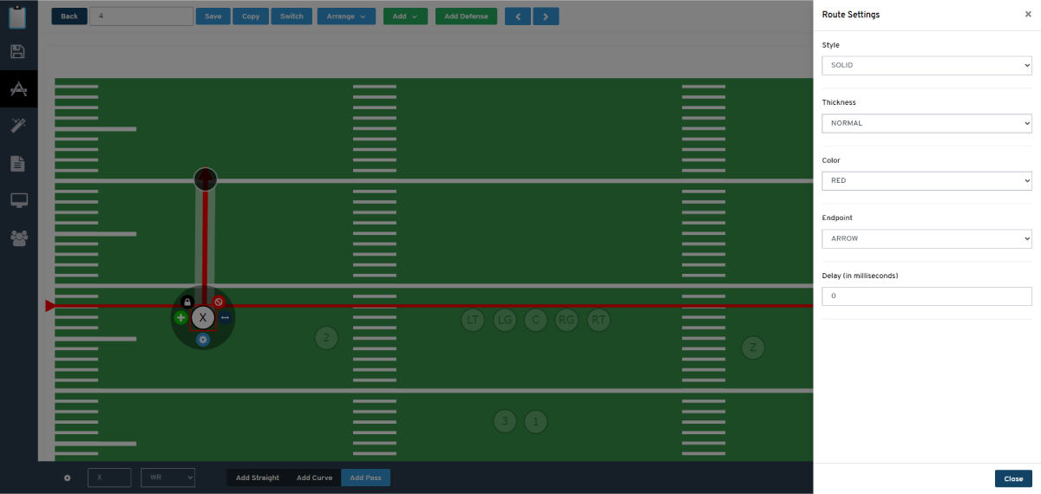The height and width of the screenshot is (494, 1041).
Task: Select the Add Pass route option
Action: 365,478
